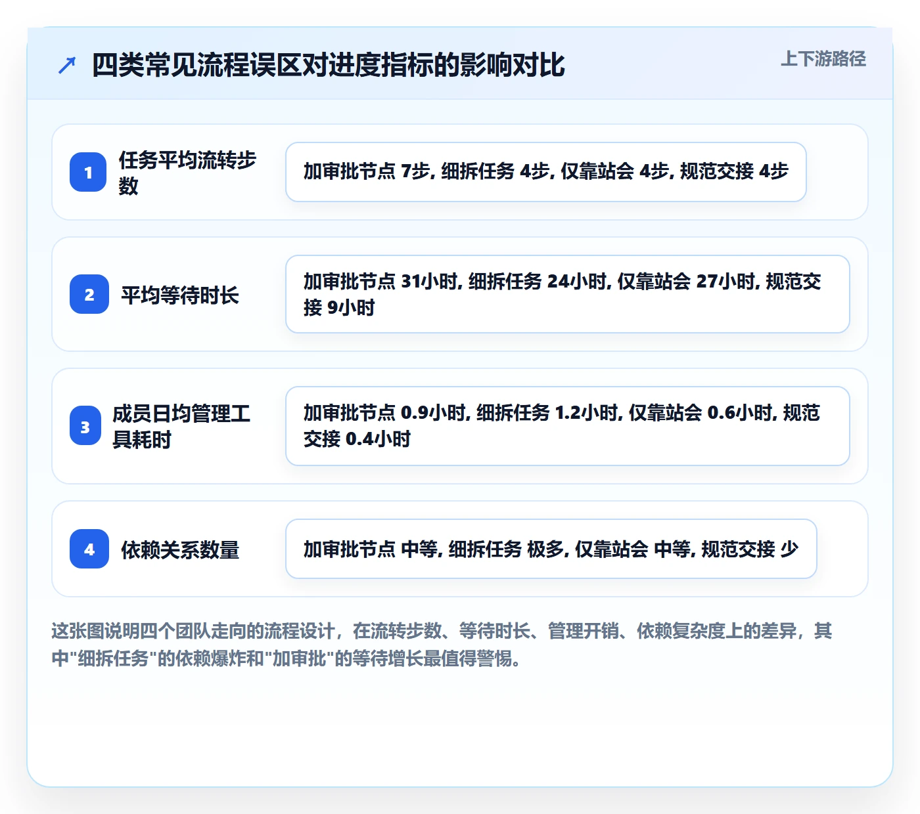Click the arrow icon beside the title
This screenshot has width=920, height=814.
(x=67, y=65)
